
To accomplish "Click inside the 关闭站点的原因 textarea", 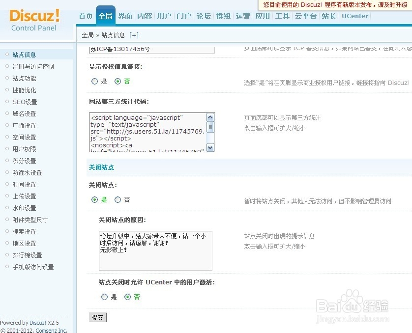I will (x=155, y=250).
